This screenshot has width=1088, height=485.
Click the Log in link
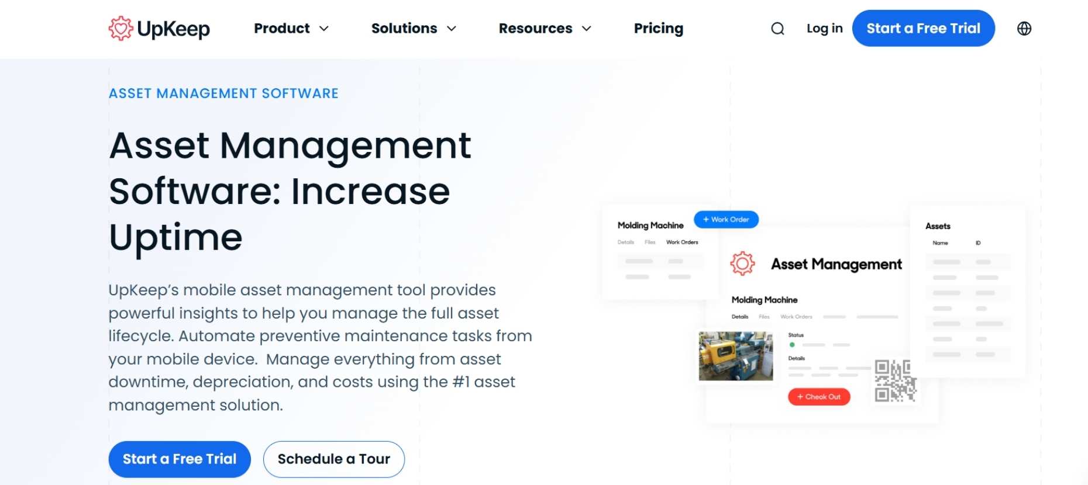824,29
